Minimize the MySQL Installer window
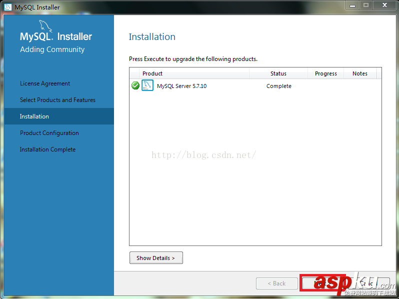This screenshot has height=299, width=399. [x=352, y=5]
